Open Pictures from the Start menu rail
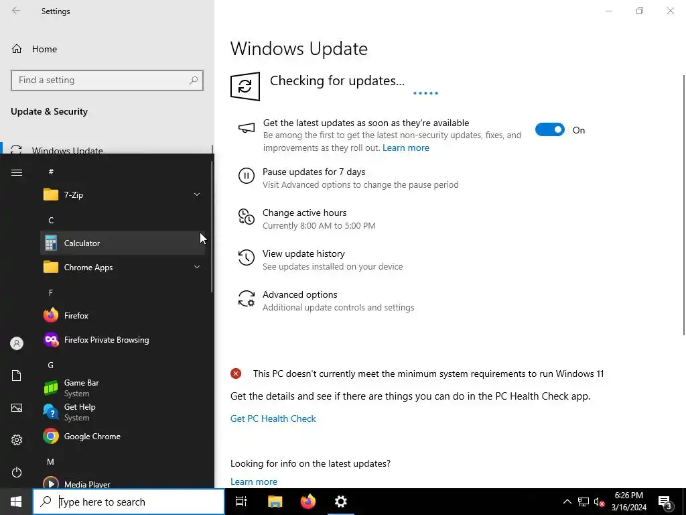Image resolution: width=686 pixels, height=515 pixels. [x=17, y=408]
